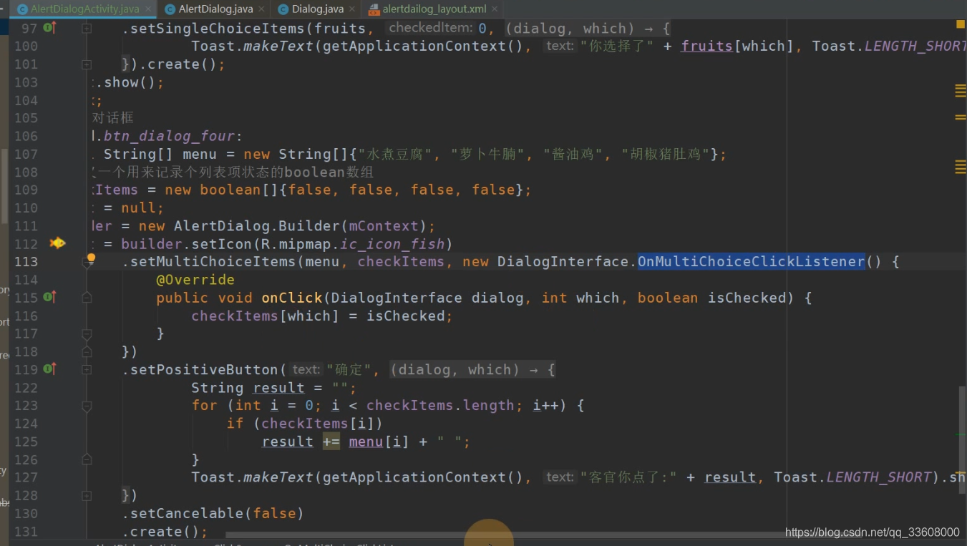Click the Java class icon on AlertDialog.java tab
Viewport: 967px width, 546px height.
(170, 9)
